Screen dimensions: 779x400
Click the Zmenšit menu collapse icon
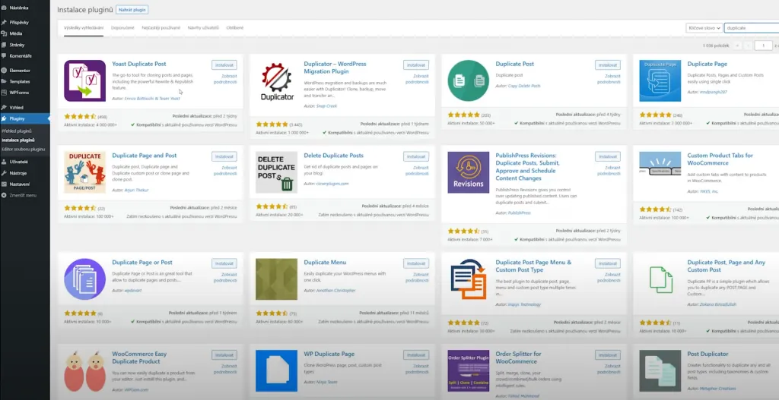tap(4, 195)
